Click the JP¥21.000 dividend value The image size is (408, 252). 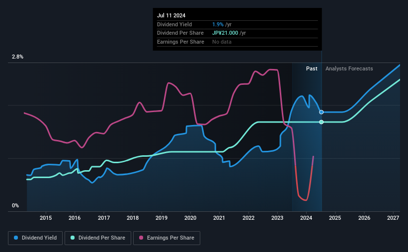(x=225, y=33)
